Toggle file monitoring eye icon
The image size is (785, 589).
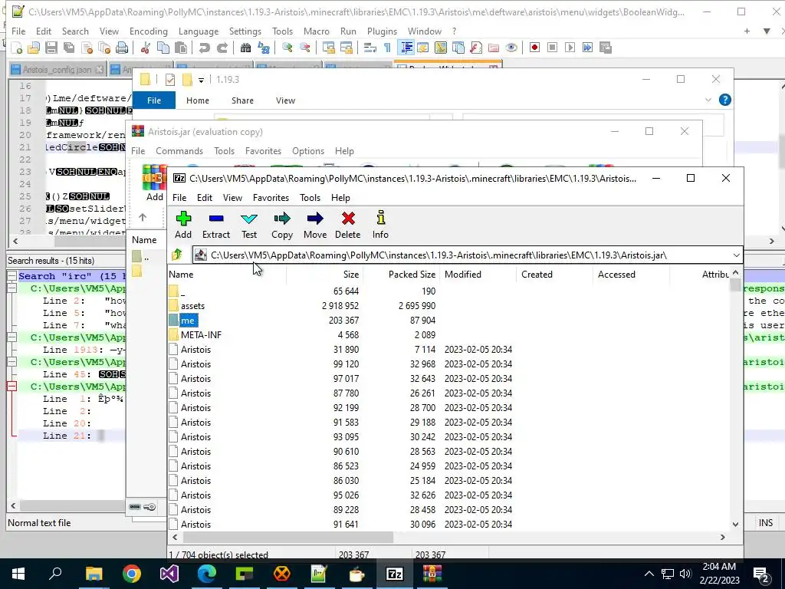511,48
